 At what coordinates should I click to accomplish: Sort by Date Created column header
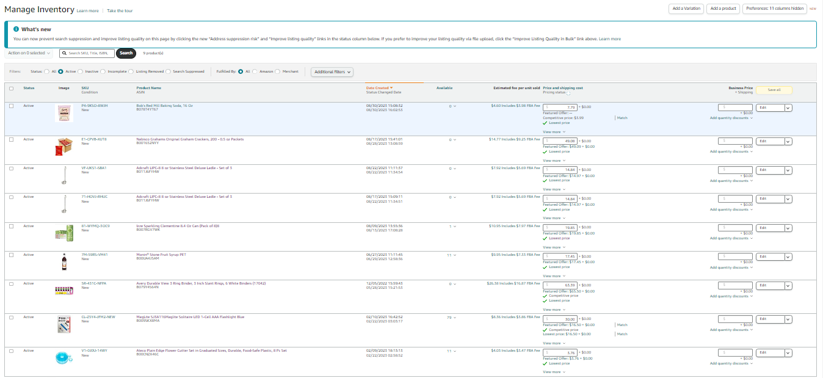point(377,88)
